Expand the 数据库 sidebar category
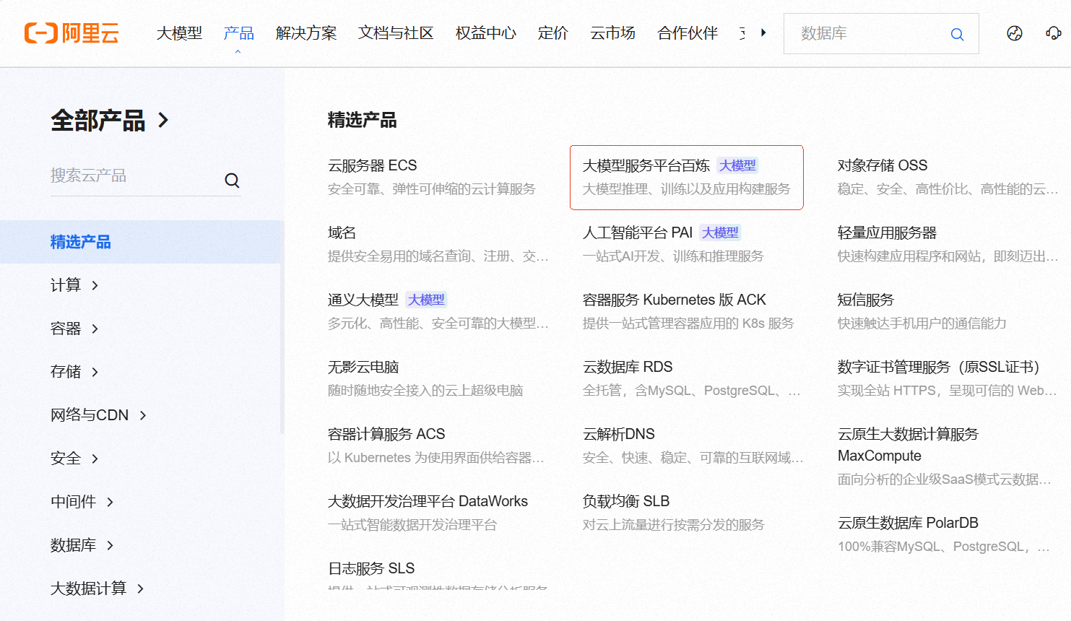The width and height of the screenshot is (1071, 621). 82,545
